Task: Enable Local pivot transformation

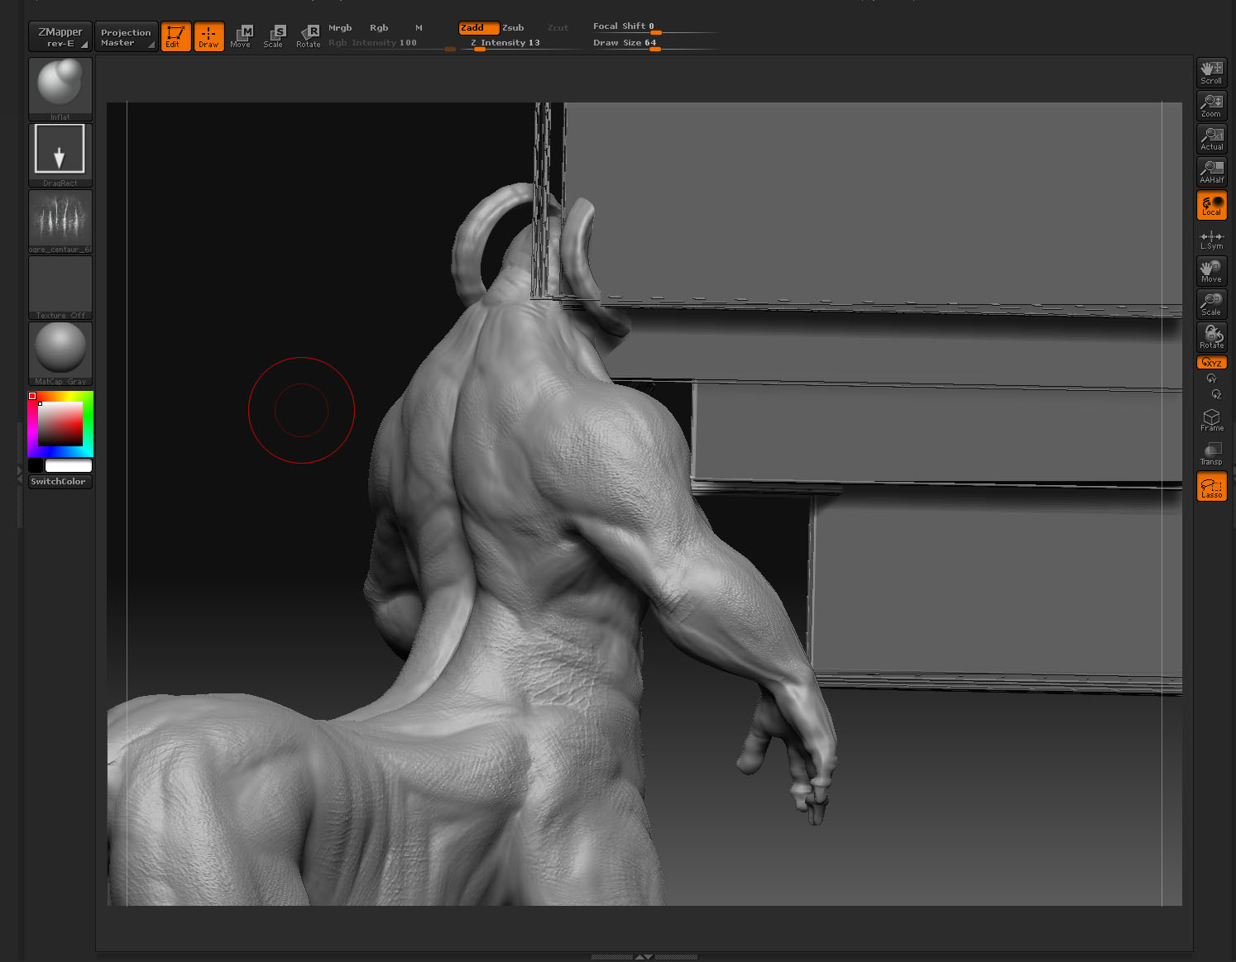Action: (1210, 205)
